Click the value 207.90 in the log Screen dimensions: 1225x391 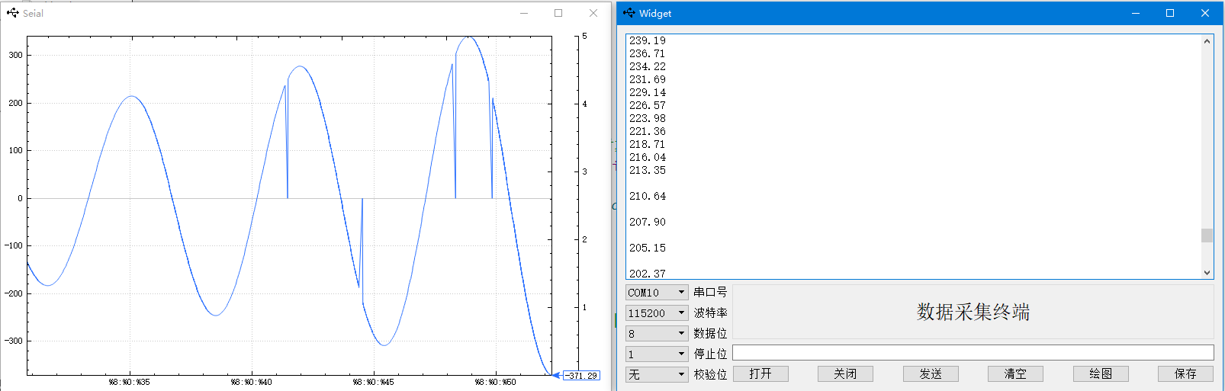pos(648,222)
